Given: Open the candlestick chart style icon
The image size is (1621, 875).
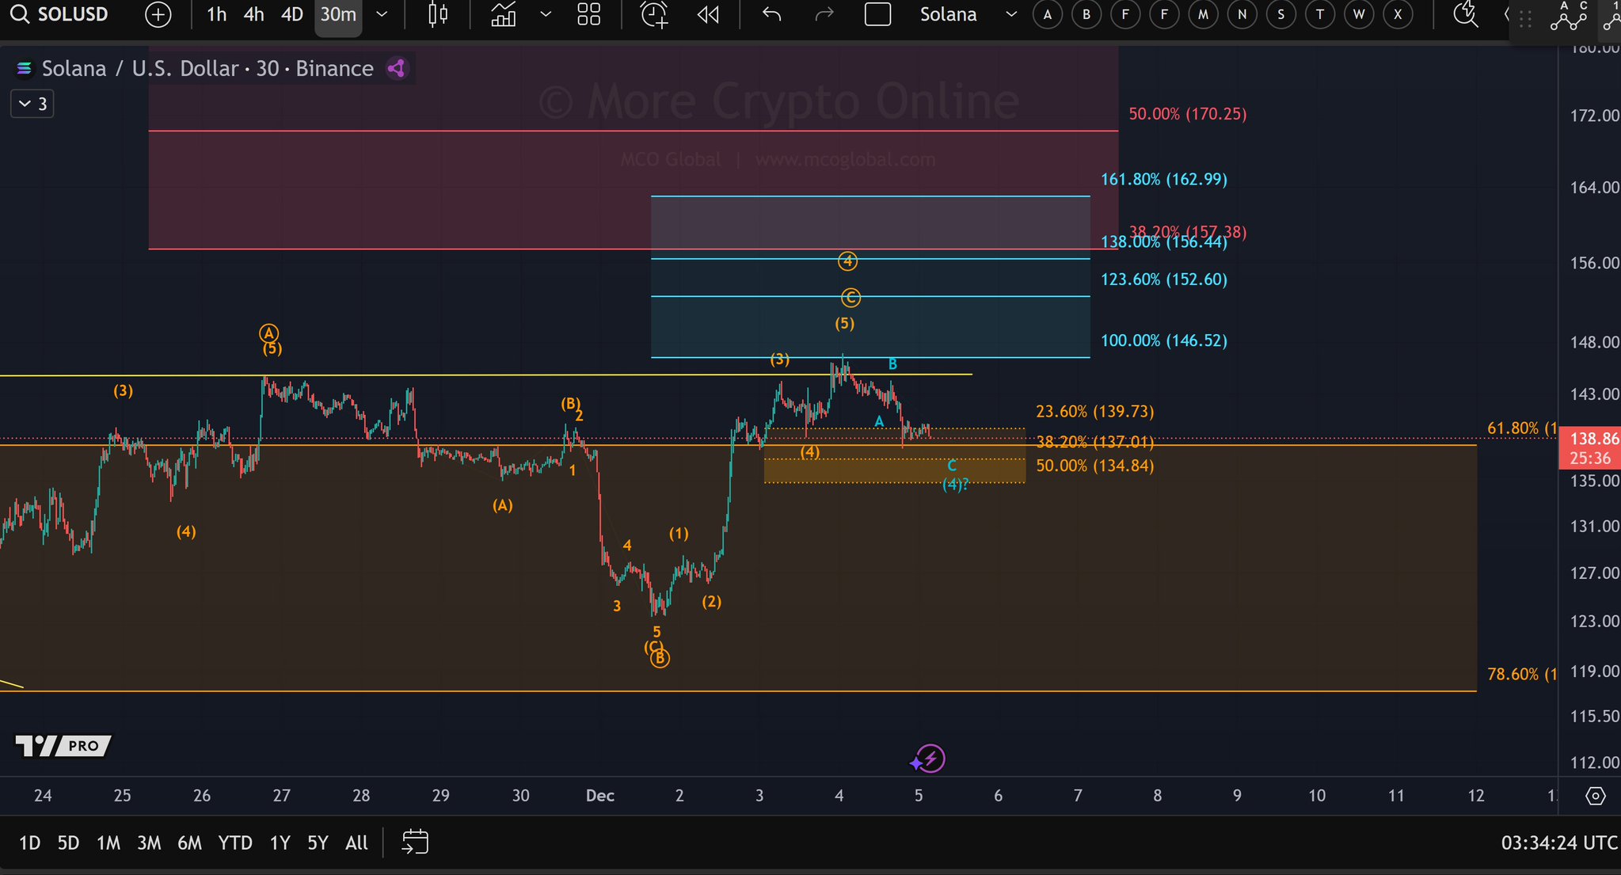Looking at the screenshot, I should pos(438,14).
